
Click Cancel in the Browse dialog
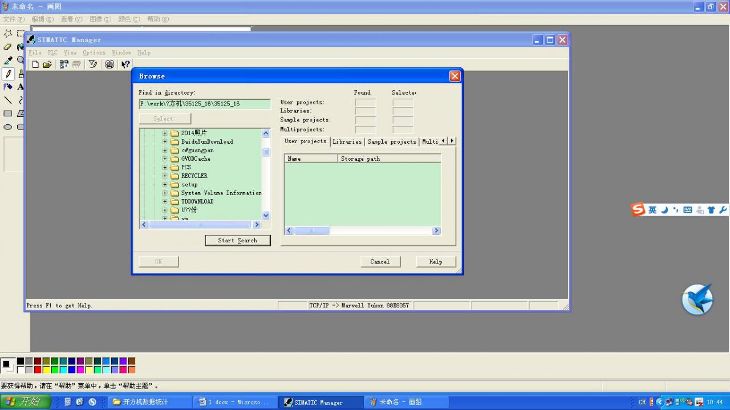click(x=380, y=262)
